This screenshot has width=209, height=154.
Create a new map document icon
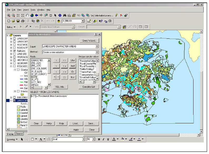[x=9, y=21]
